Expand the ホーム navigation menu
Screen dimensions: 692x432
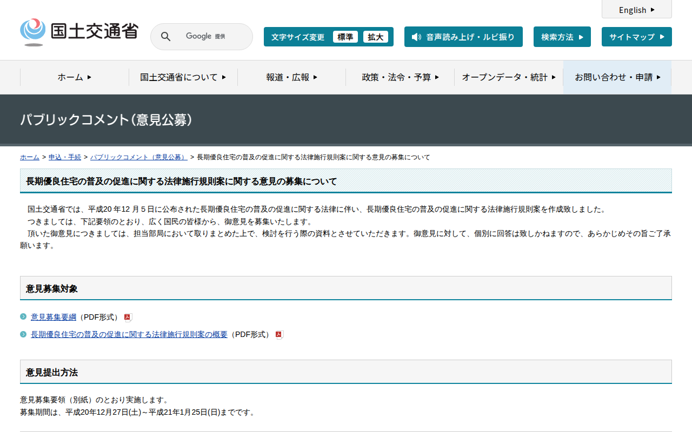(x=75, y=77)
